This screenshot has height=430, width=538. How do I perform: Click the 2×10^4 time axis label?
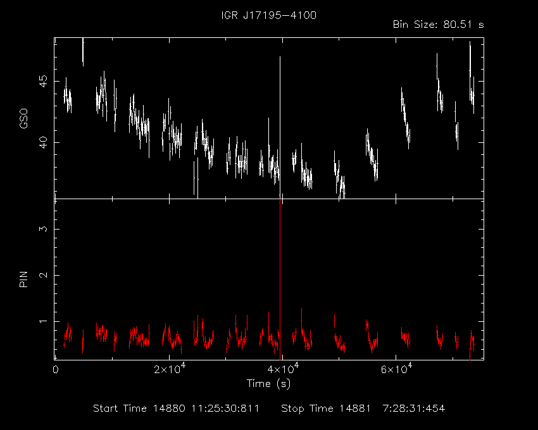170,369
